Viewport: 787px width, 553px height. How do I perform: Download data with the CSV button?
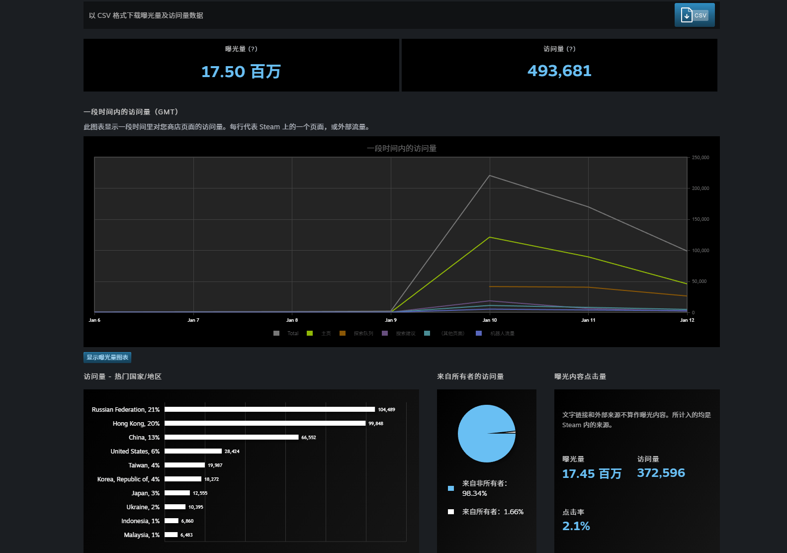(694, 15)
